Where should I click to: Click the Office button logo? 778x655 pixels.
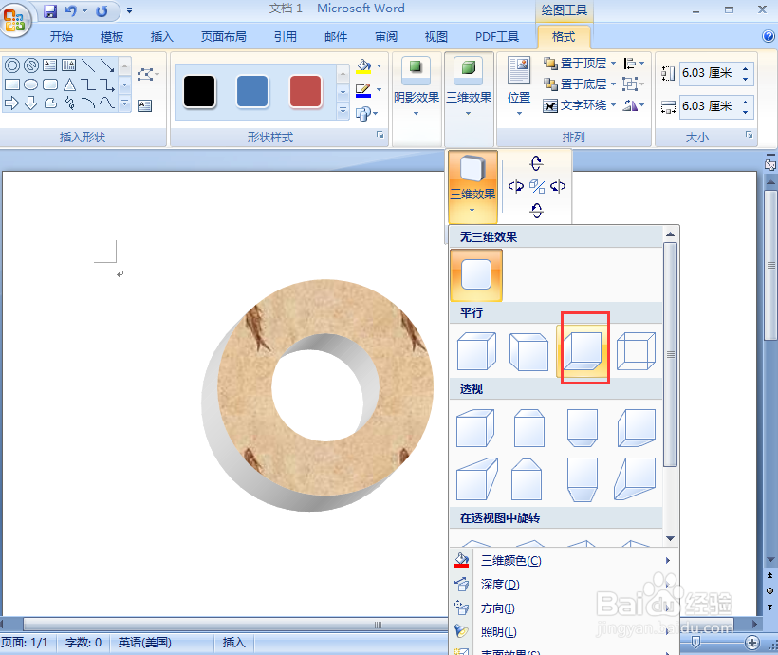click(x=14, y=20)
